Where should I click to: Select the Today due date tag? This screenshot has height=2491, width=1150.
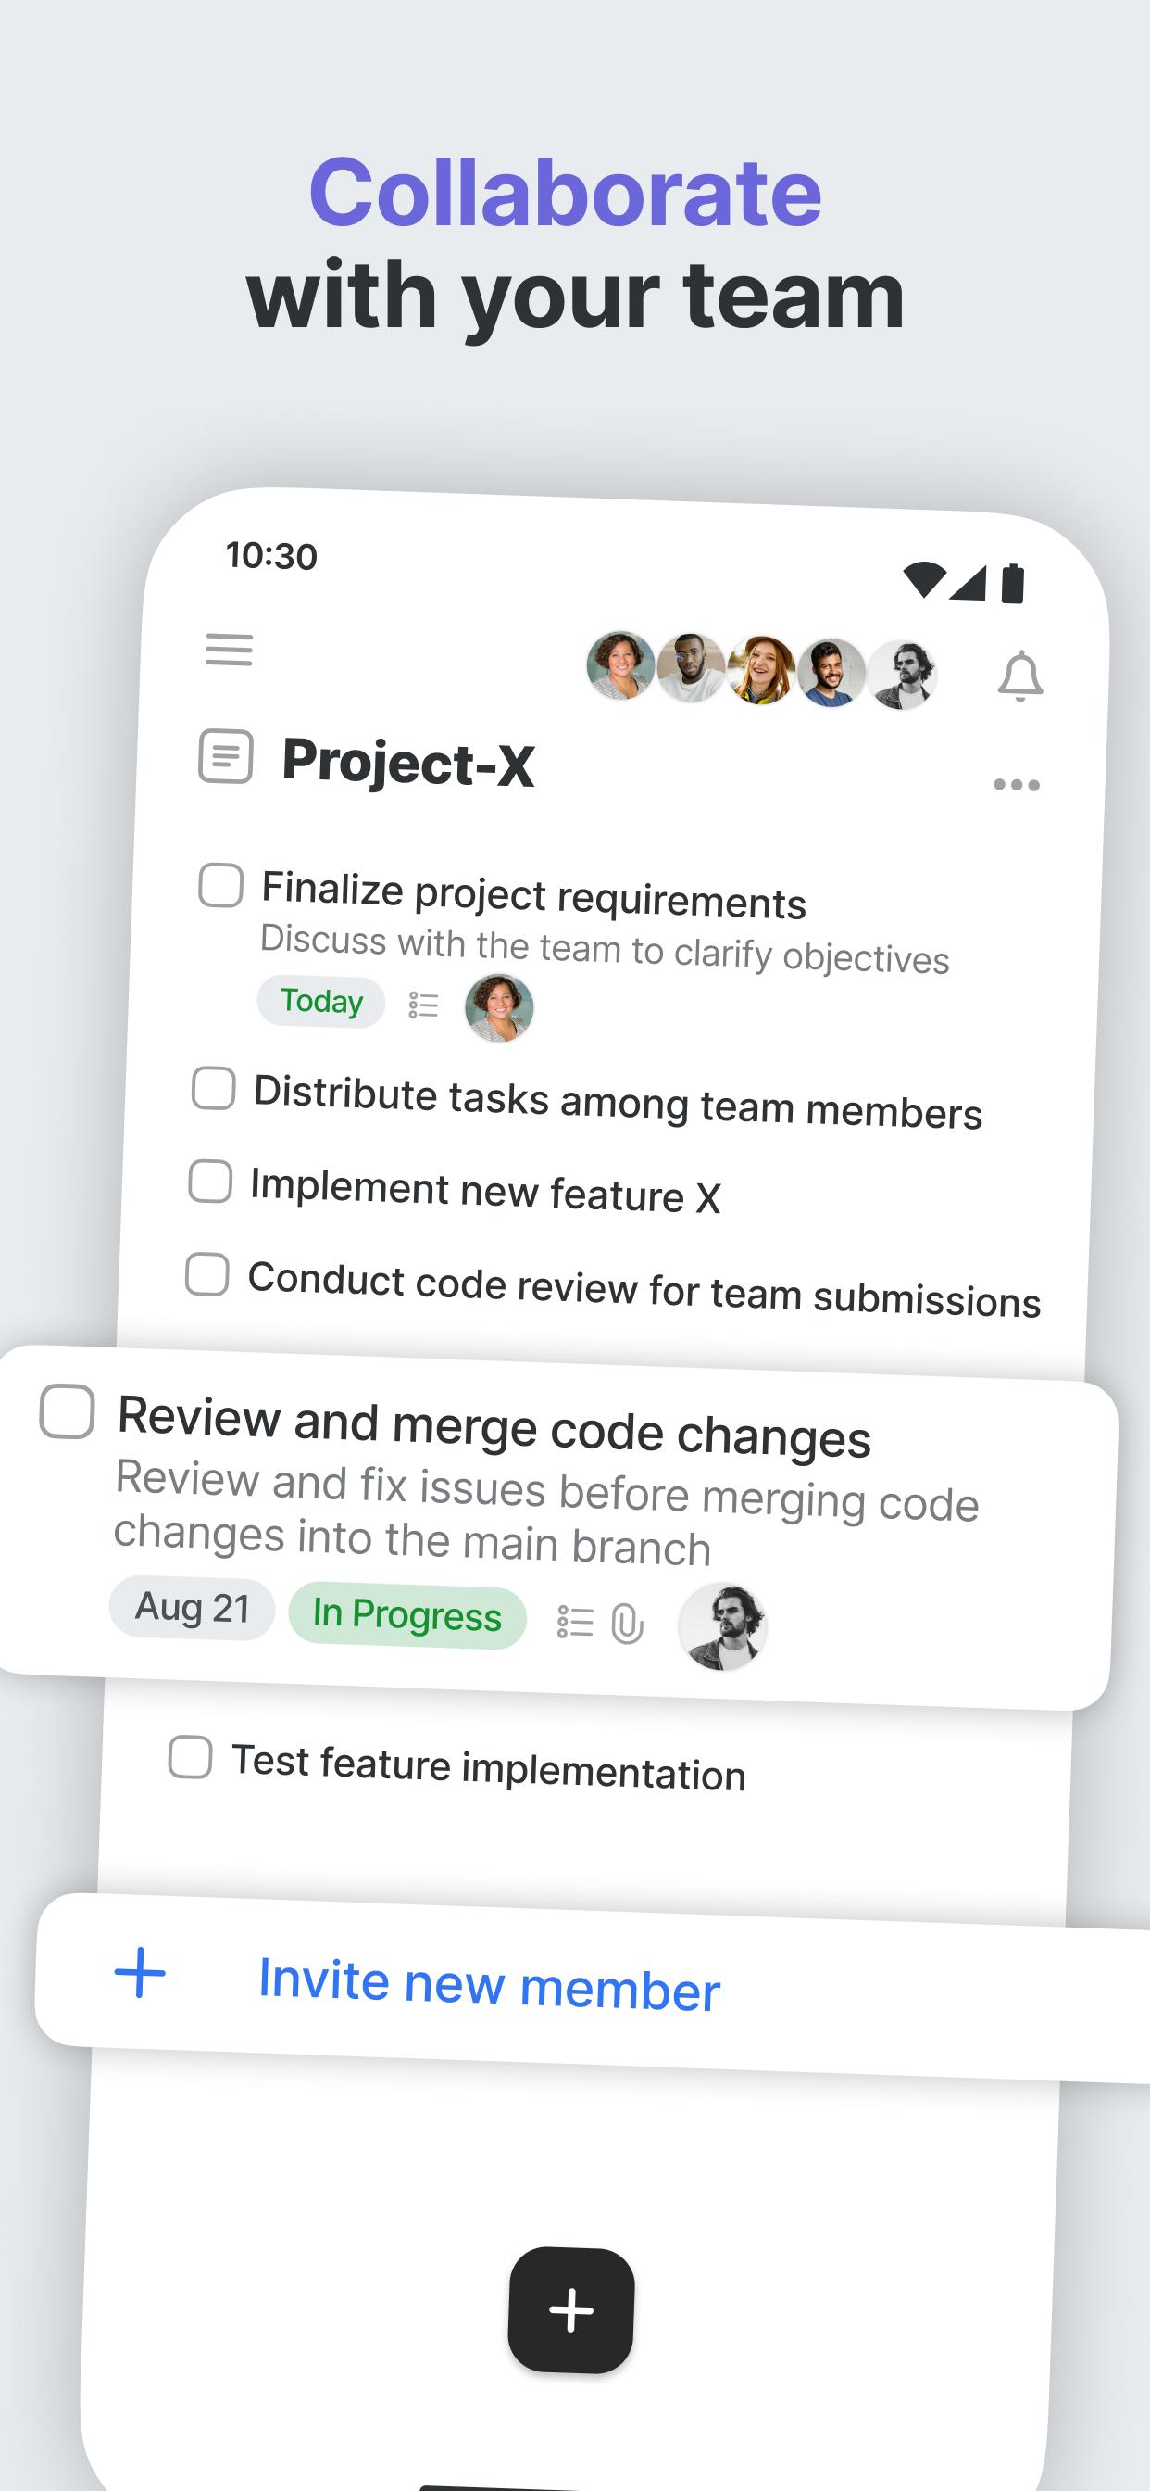click(321, 1001)
